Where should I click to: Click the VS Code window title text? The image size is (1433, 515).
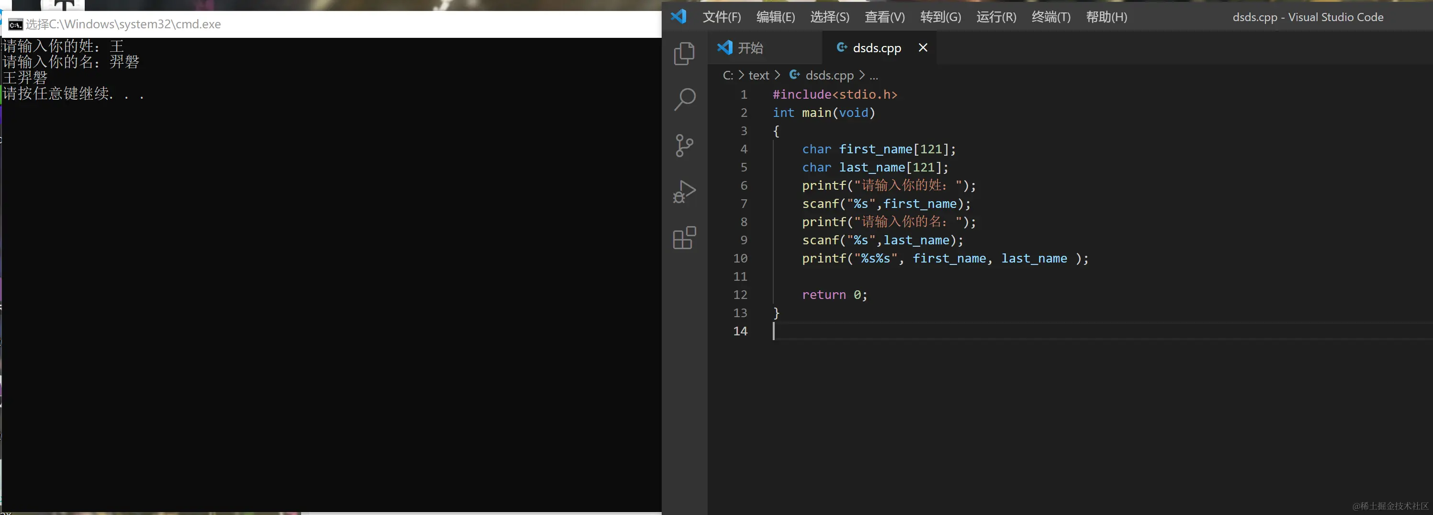coord(1308,17)
